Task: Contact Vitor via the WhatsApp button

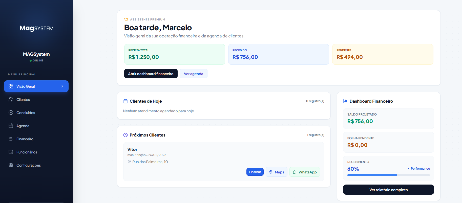Action: 305,172
